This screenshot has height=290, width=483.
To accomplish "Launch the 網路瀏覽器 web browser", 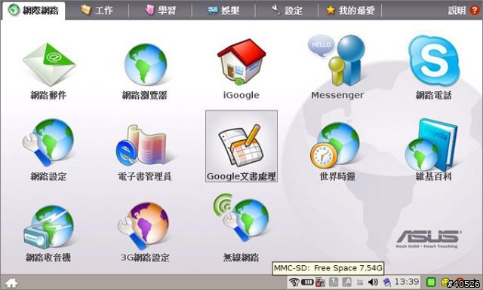I will (145, 71).
